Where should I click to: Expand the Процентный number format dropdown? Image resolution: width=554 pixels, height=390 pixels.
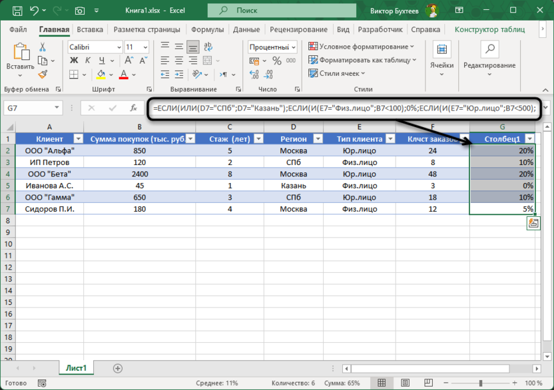[x=294, y=47]
